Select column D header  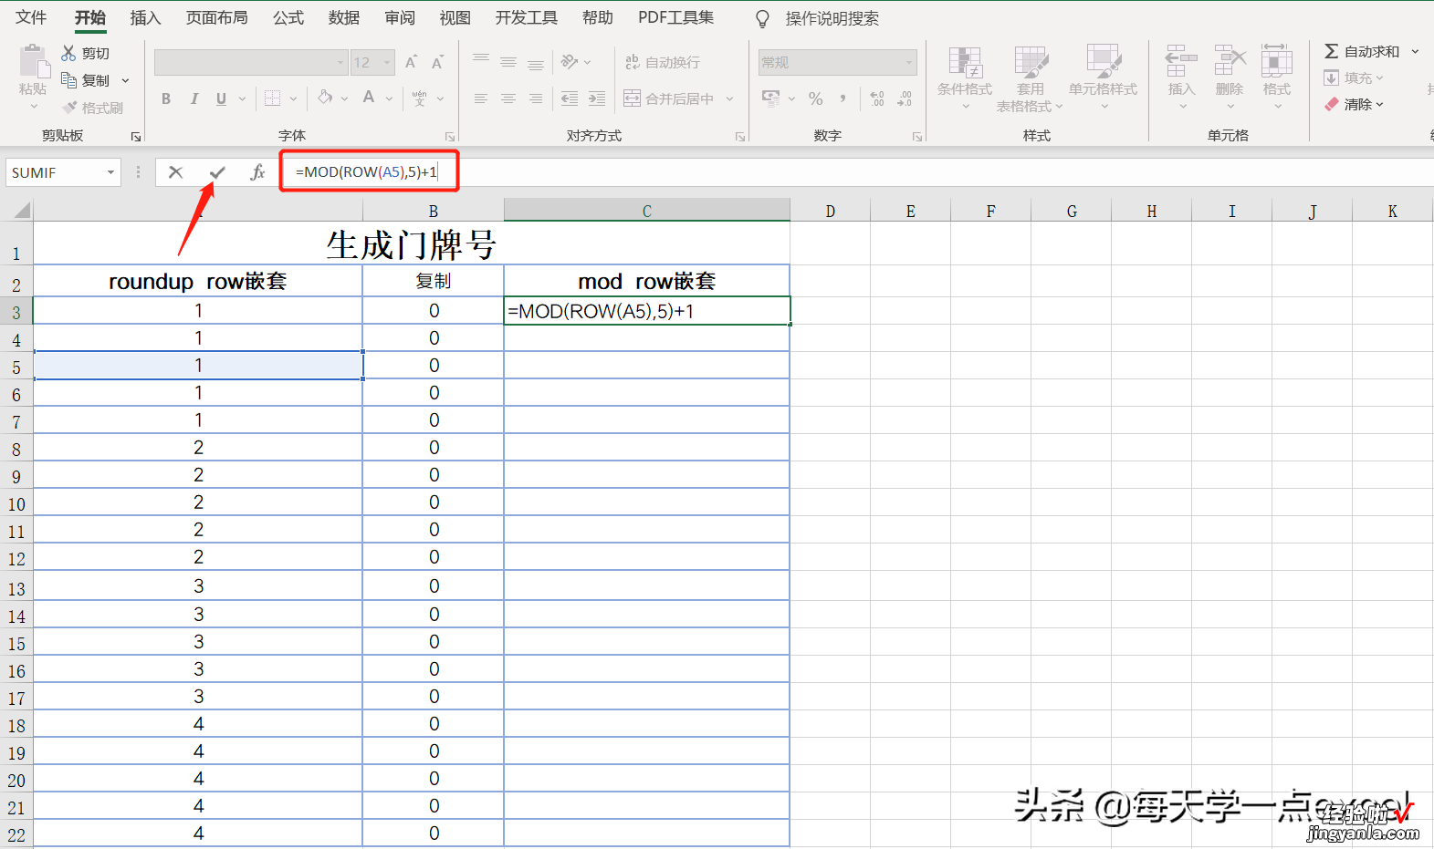830,211
